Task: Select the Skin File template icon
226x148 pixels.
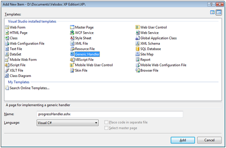Action: coord(72,70)
